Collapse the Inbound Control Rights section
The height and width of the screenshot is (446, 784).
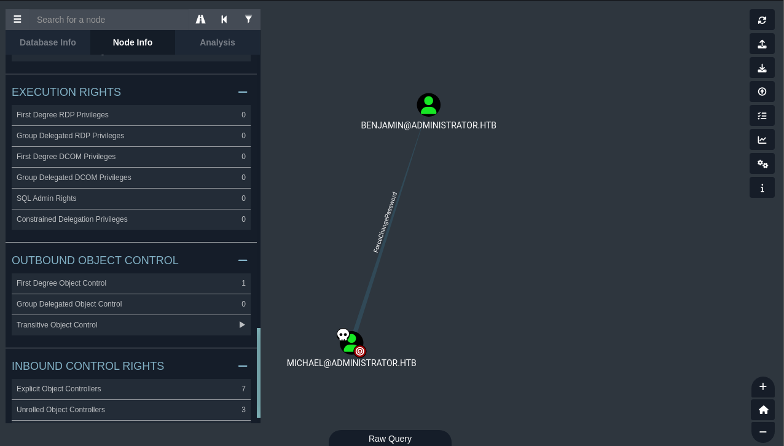tap(243, 366)
